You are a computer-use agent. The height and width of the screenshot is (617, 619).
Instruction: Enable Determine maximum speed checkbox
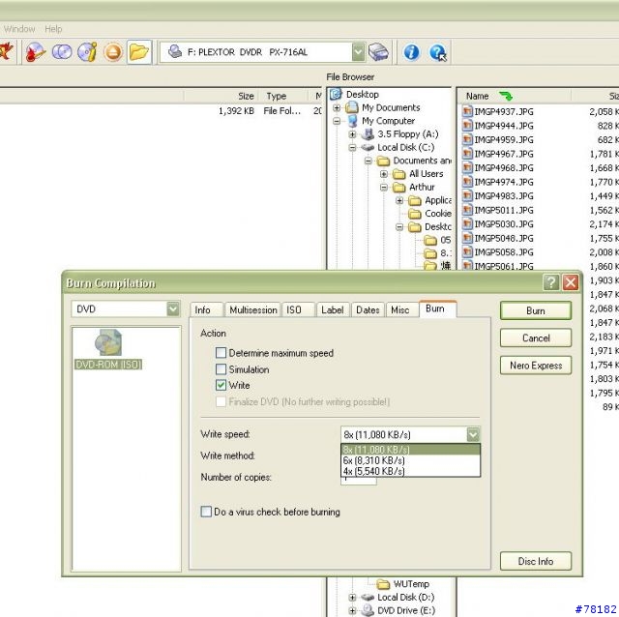pyautogui.click(x=221, y=353)
